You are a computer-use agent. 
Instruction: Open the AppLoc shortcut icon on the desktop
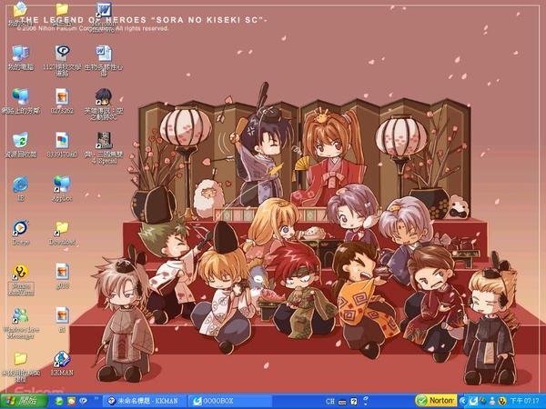pos(62,185)
